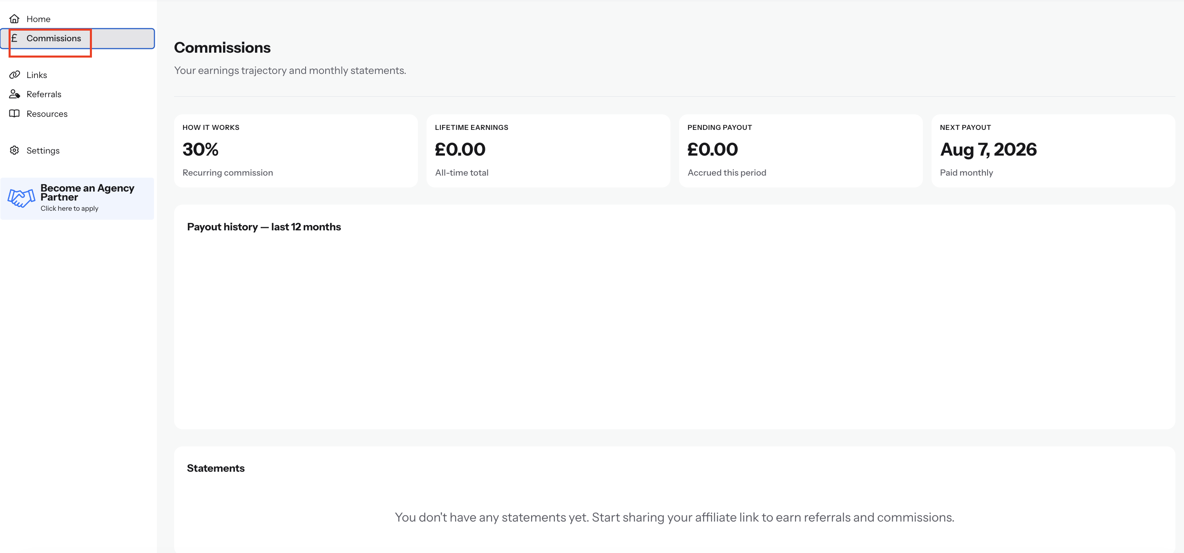Click the Settings gear icon

[14, 150]
